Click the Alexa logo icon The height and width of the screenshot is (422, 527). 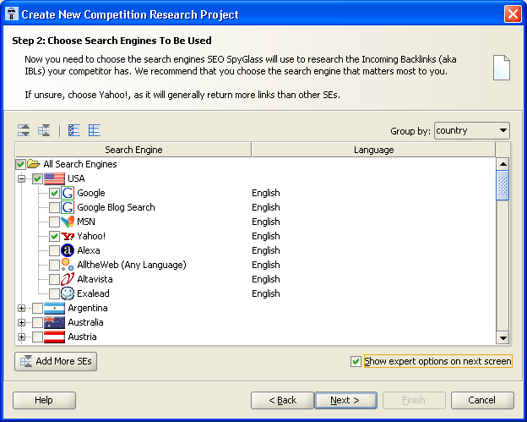tap(68, 250)
